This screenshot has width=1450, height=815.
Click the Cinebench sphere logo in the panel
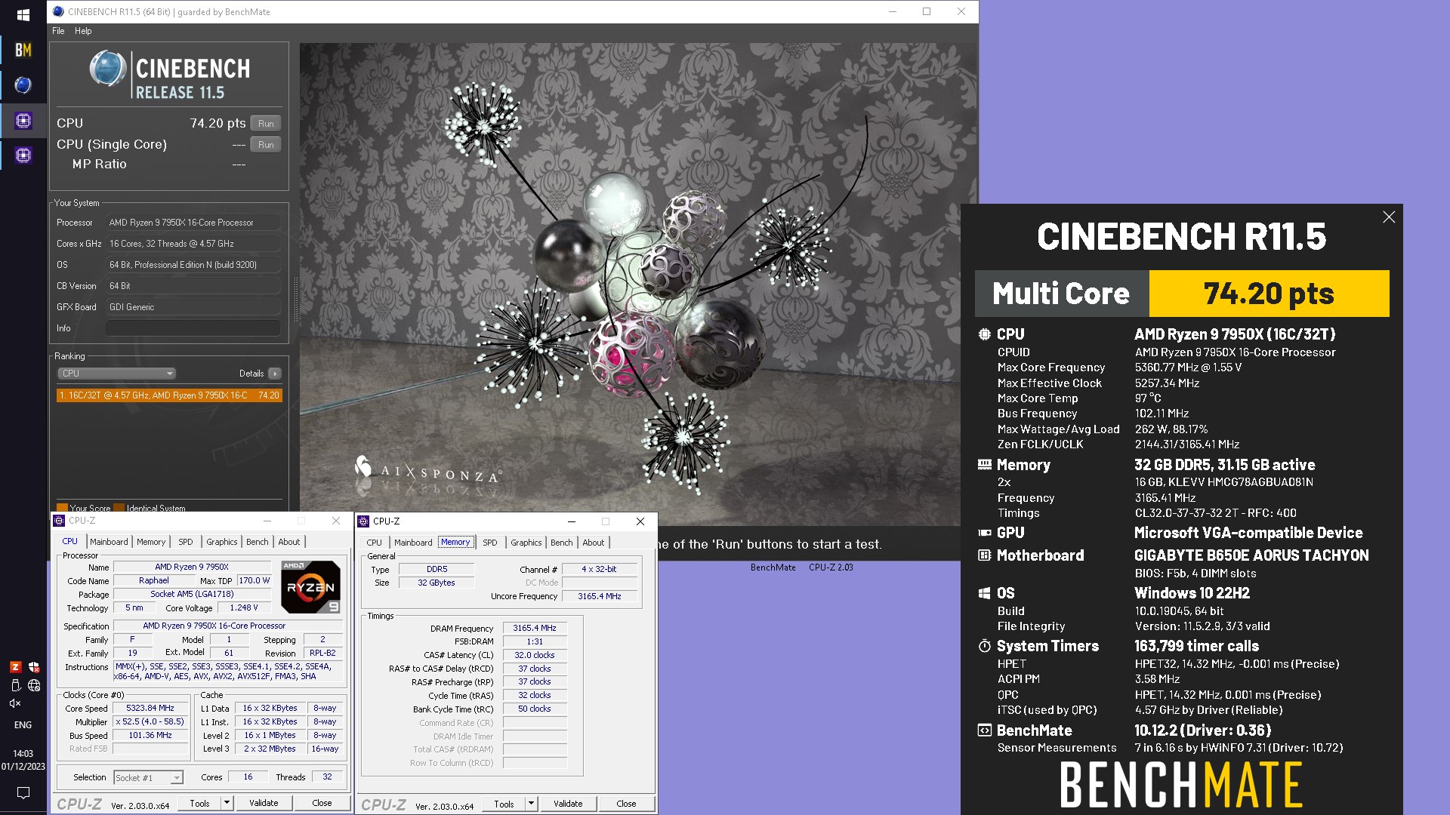(x=108, y=69)
